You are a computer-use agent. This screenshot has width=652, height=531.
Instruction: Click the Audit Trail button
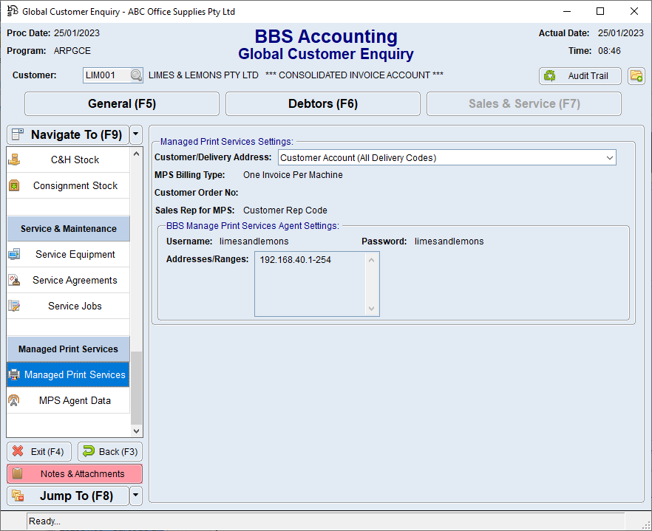coord(580,75)
